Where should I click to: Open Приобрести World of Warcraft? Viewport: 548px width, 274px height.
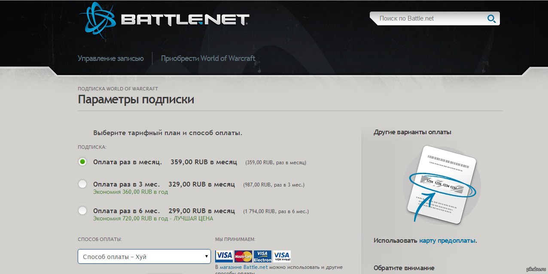click(208, 58)
